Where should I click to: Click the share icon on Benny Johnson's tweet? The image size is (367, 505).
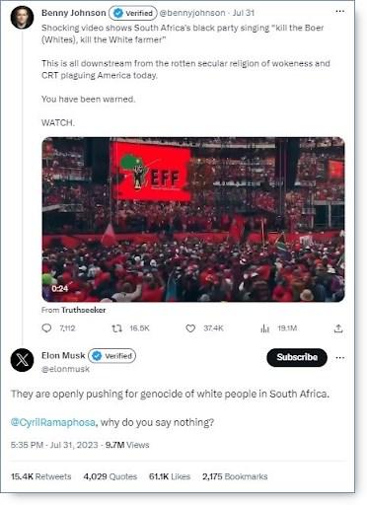coord(338,328)
